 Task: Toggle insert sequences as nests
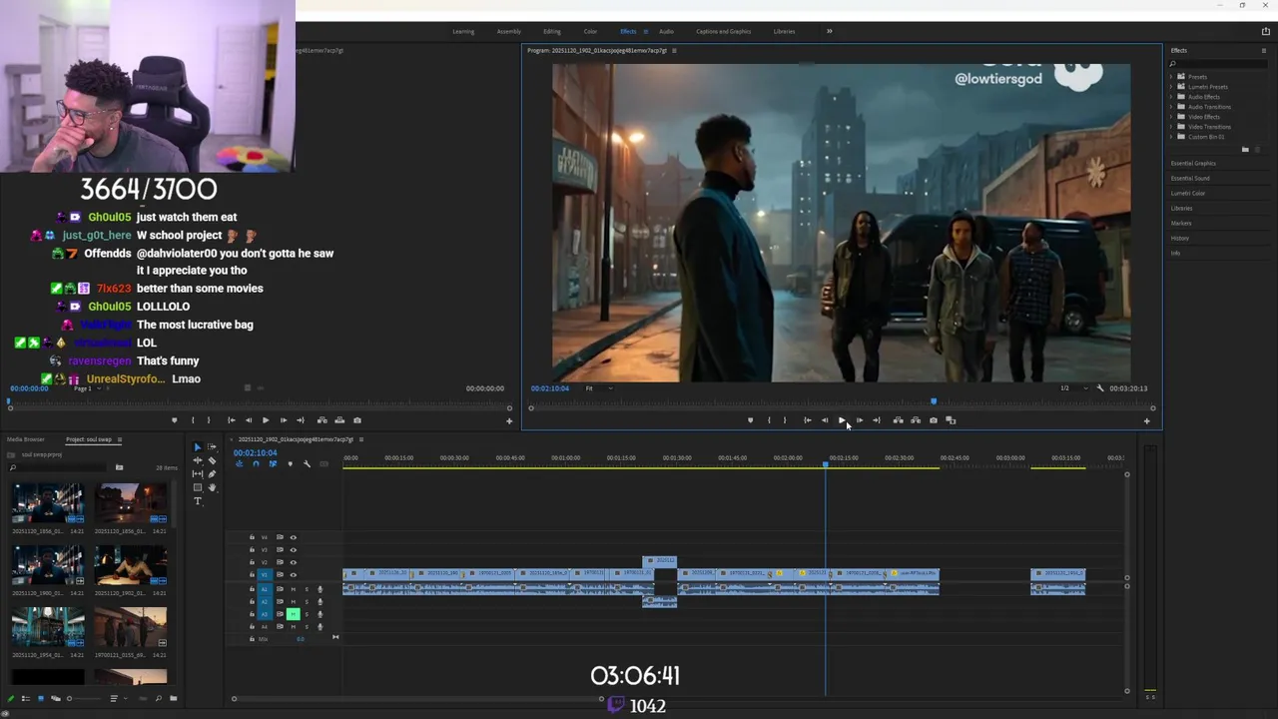coord(240,463)
